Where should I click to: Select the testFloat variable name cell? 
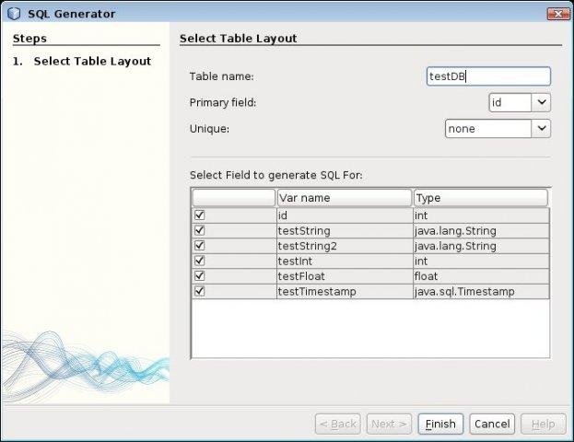click(343, 276)
